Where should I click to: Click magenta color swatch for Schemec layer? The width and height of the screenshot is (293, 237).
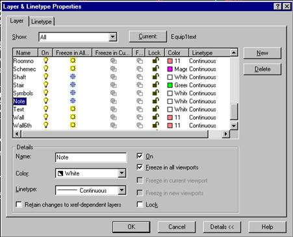170,69
